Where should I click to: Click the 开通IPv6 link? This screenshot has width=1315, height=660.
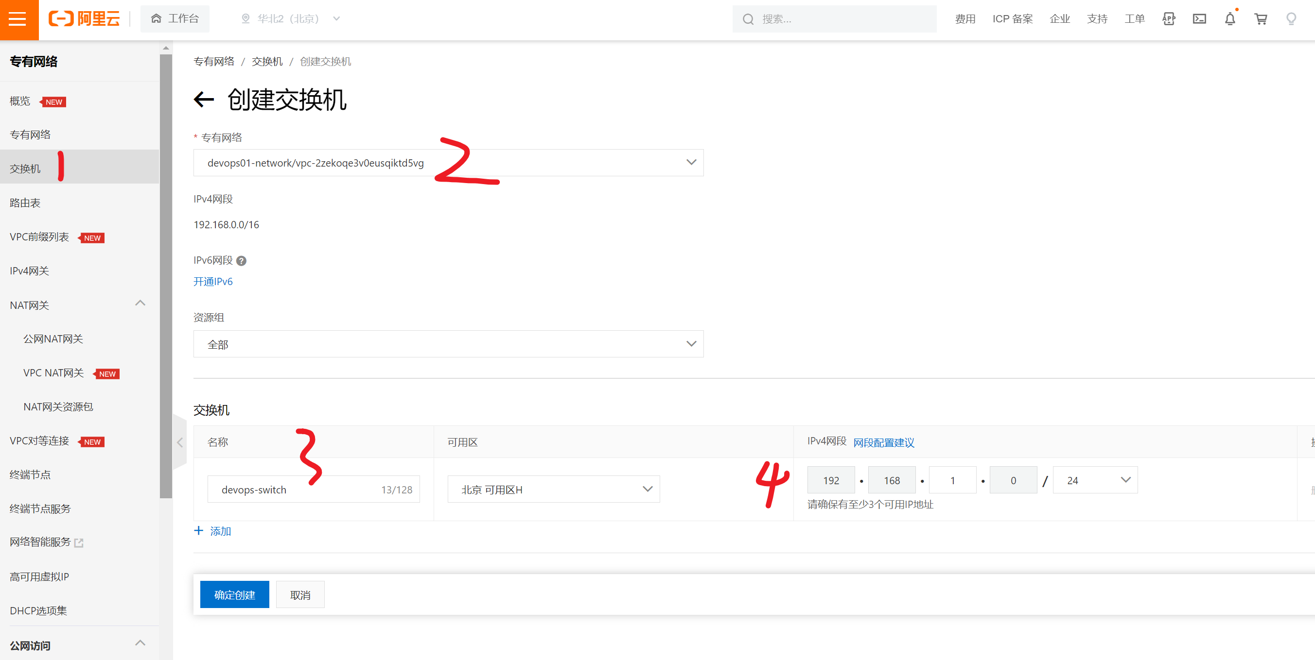coord(213,282)
